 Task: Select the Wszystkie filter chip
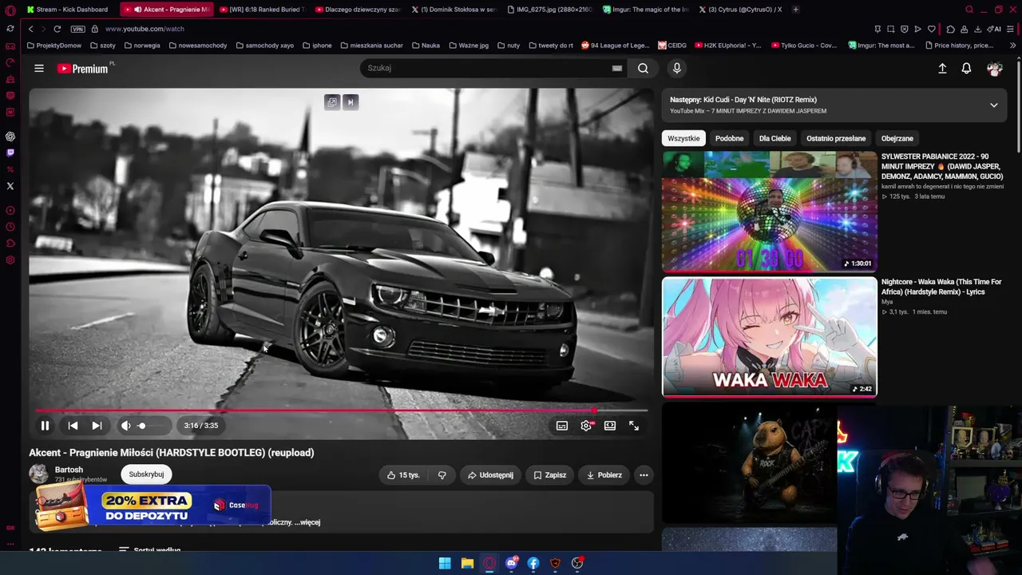(x=683, y=138)
